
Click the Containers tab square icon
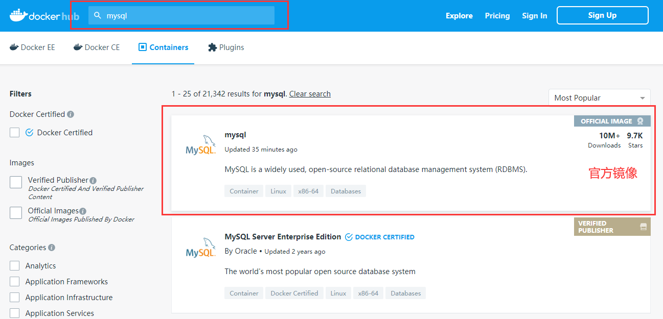[x=143, y=47]
